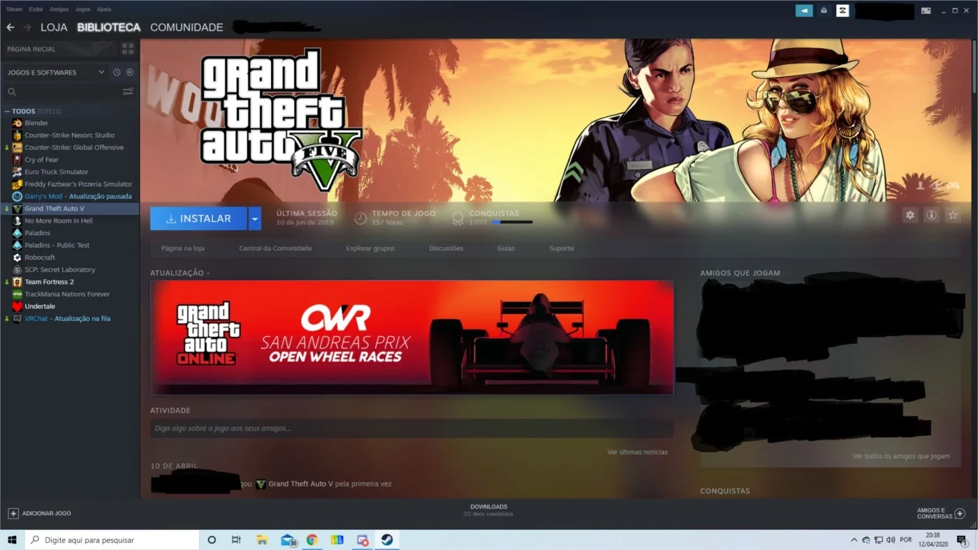Open File Explorer from taskbar
Screen dimensions: 978x550
(262, 540)
